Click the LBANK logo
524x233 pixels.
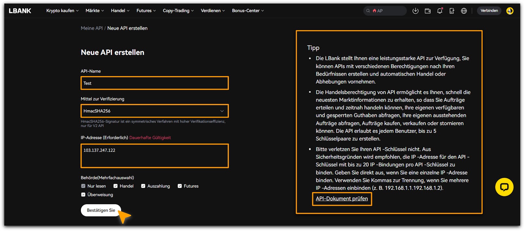(x=20, y=11)
